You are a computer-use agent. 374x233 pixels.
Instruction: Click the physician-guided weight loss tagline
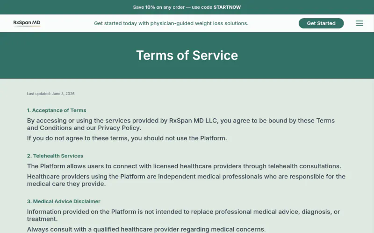tap(171, 23)
